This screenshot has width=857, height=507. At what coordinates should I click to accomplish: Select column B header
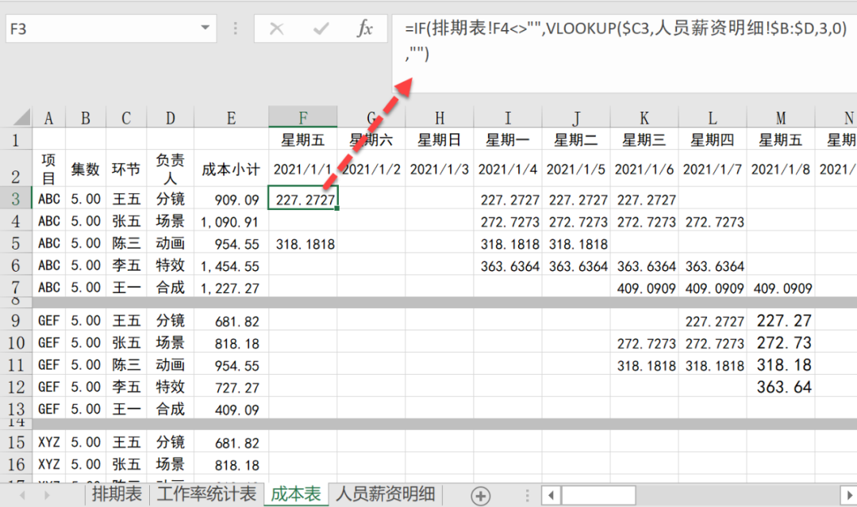tap(86, 118)
